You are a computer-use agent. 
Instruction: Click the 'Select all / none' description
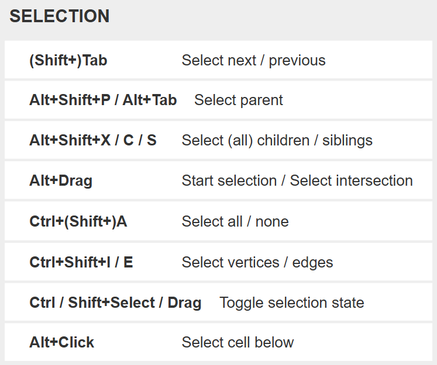pyautogui.click(x=235, y=221)
